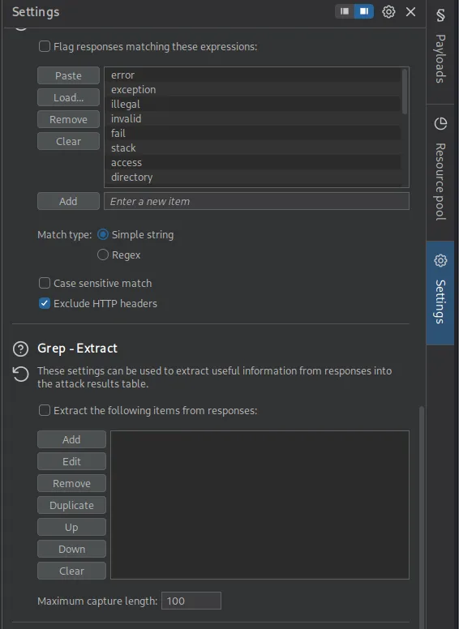Click the Paste button
This screenshot has width=459, height=629.
(x=69, y=75)
